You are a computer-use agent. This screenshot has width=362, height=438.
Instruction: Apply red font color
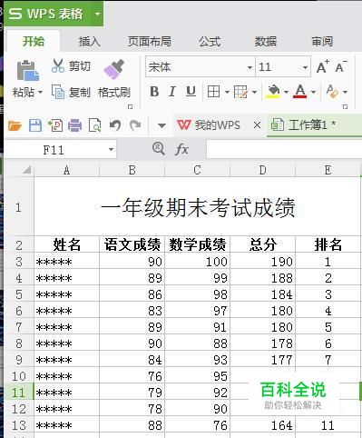(x=300, y=92)
